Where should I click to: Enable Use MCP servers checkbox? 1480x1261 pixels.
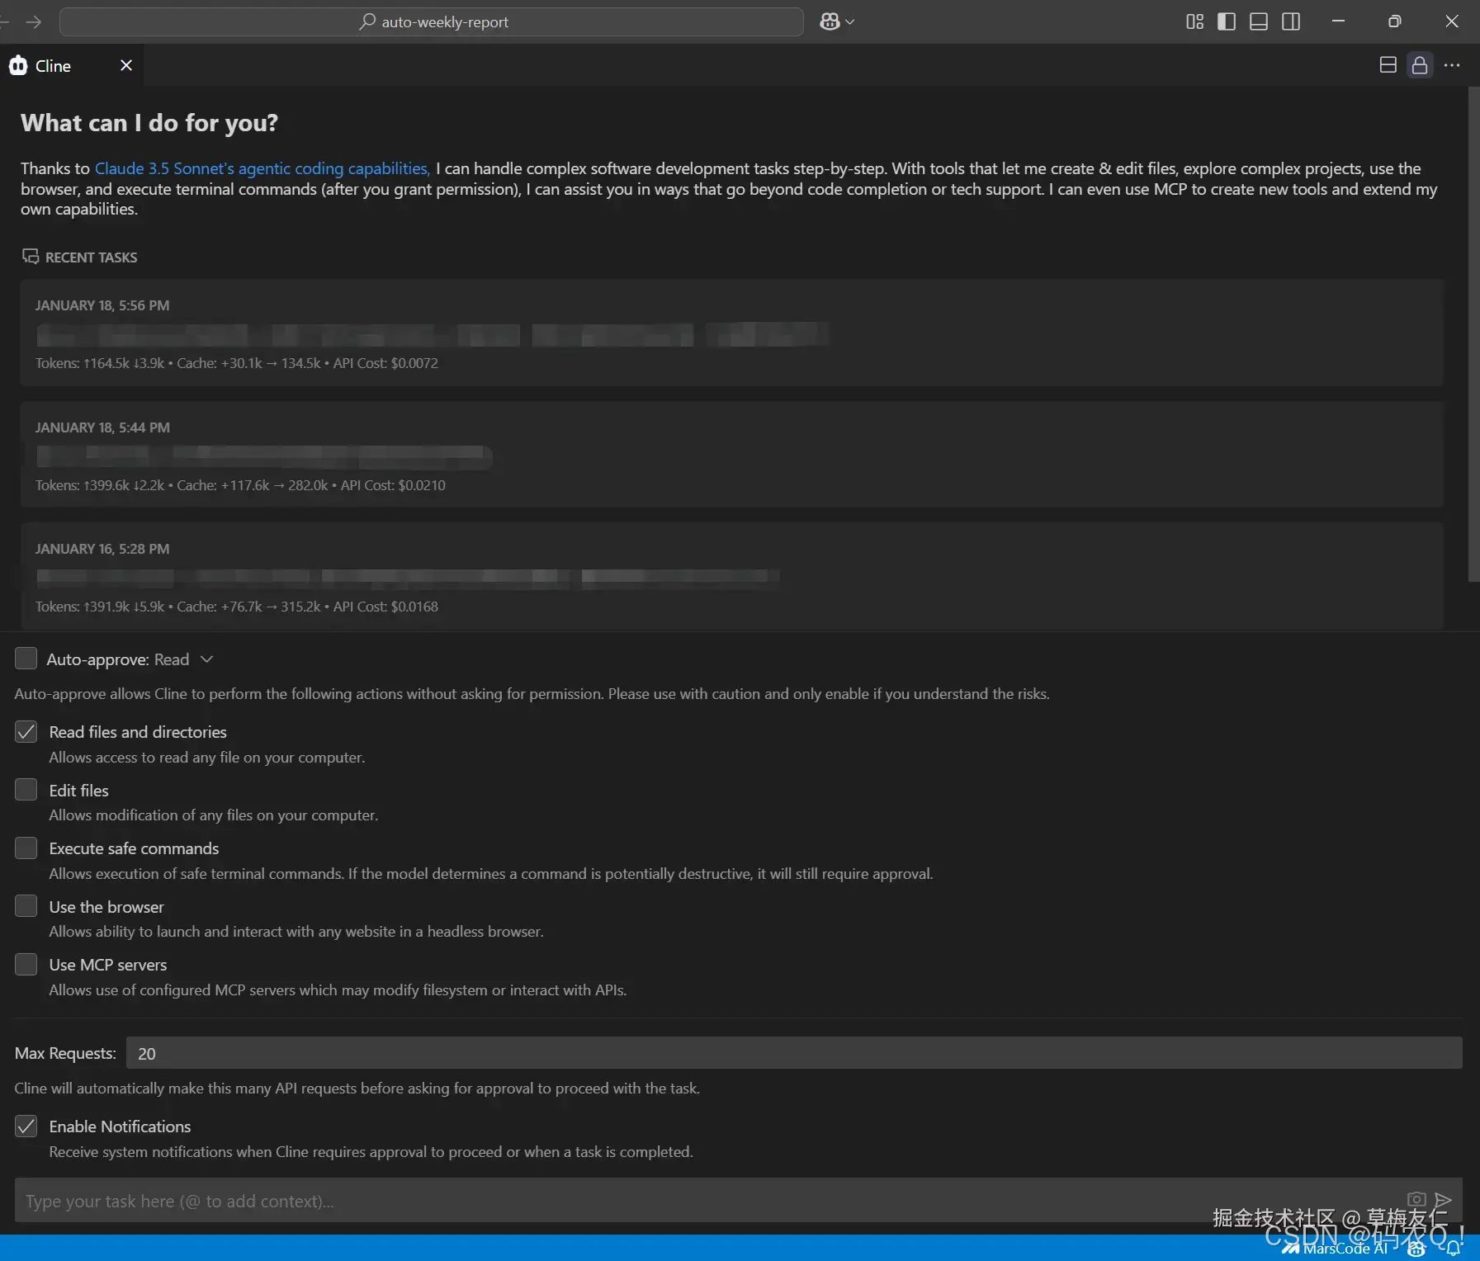[x=26, y=965]
